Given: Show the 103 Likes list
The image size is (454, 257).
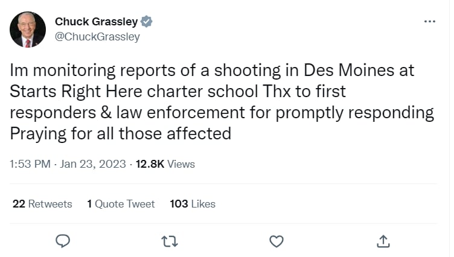Looking at the screenshot, I should [193, 204].
